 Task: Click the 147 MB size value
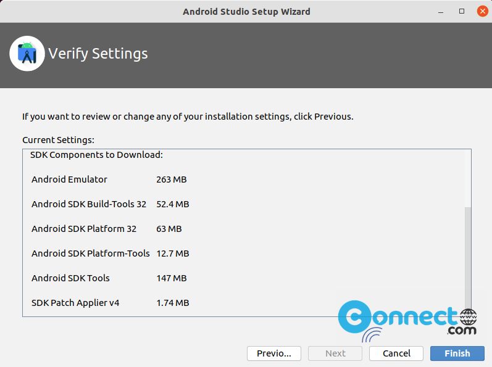[172, 278]
